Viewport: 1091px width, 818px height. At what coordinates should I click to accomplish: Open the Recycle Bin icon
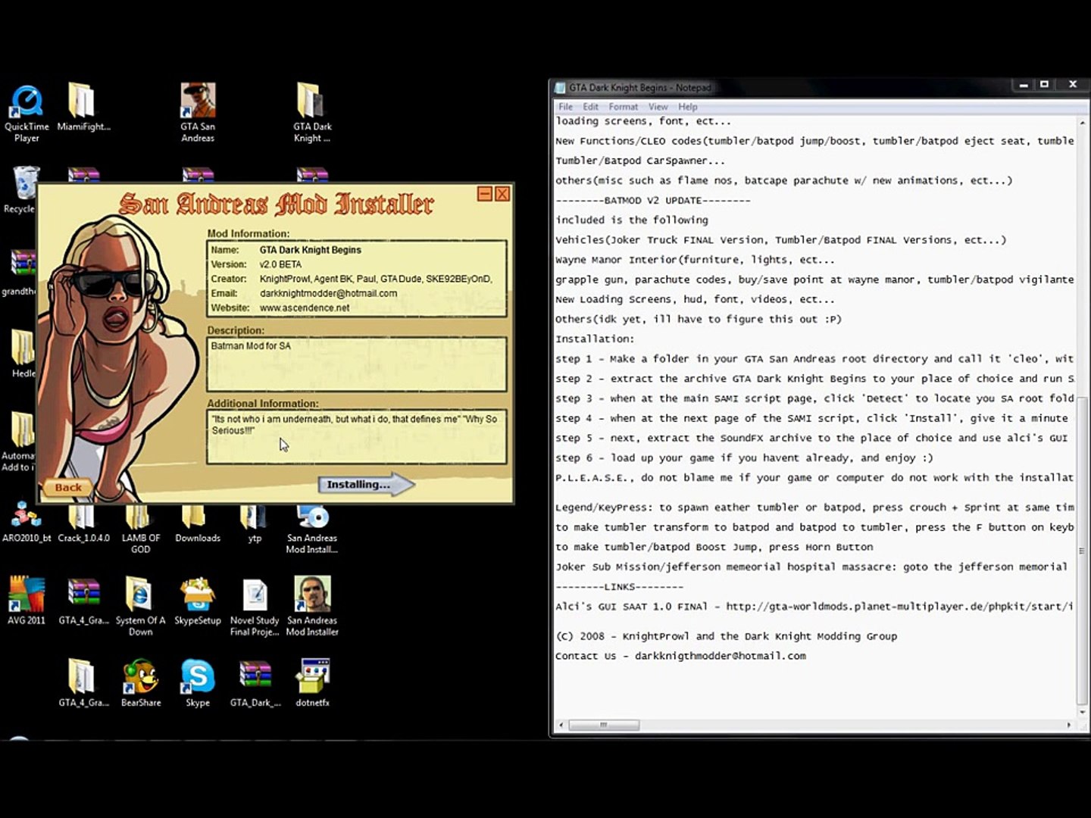(21, 191)
